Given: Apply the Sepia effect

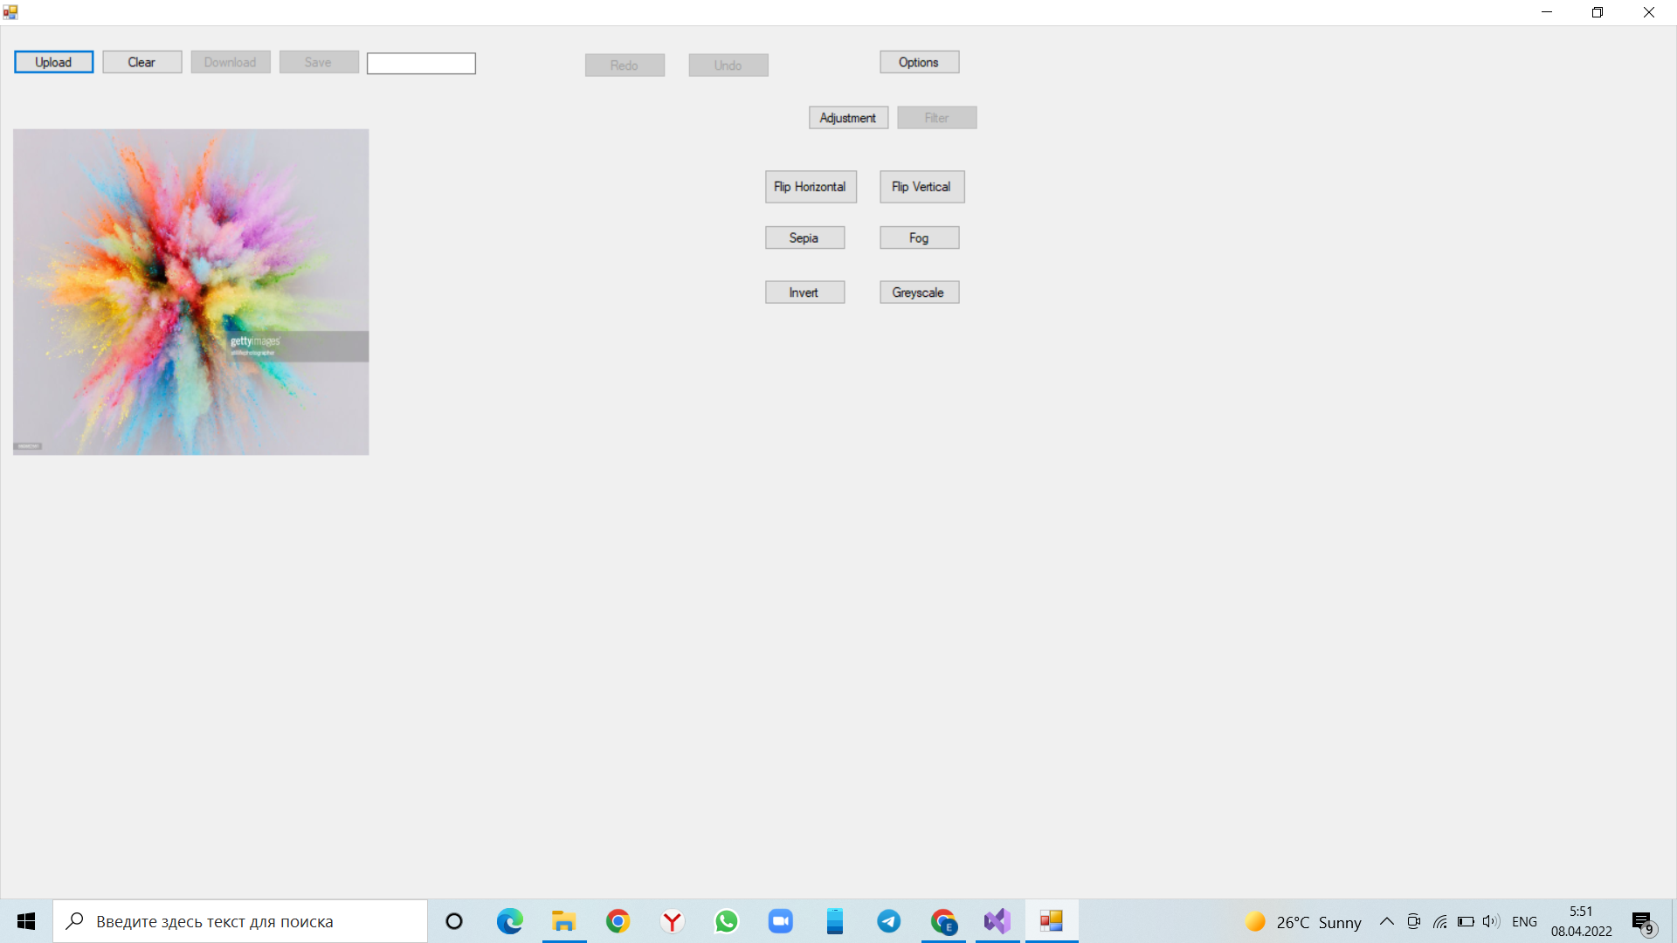Looking at the screenshot, I should point(804,237).
